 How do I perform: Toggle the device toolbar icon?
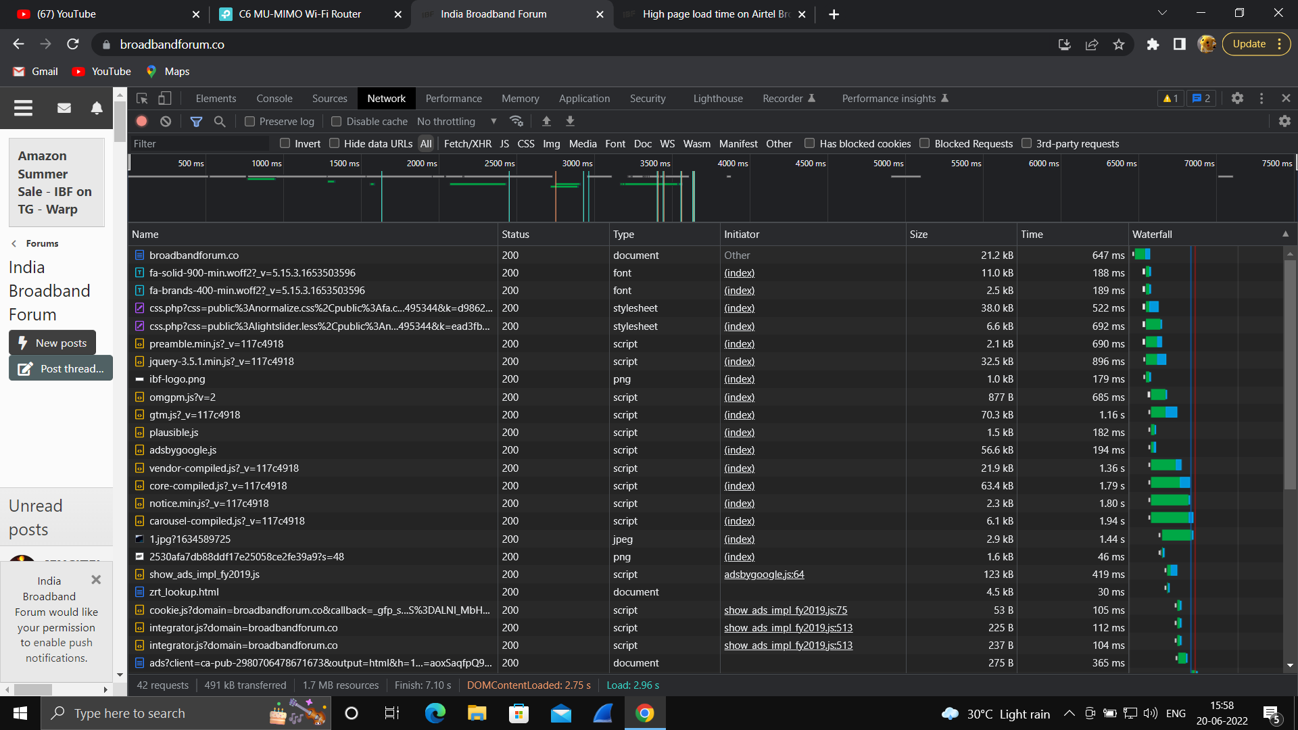tap(164, 99)
